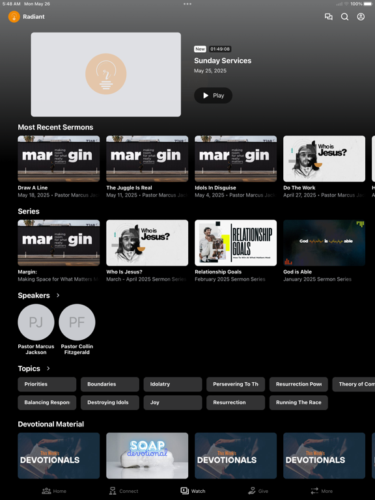
Task: Select the Persevering To Th topic chip
Action: [236, 384]
